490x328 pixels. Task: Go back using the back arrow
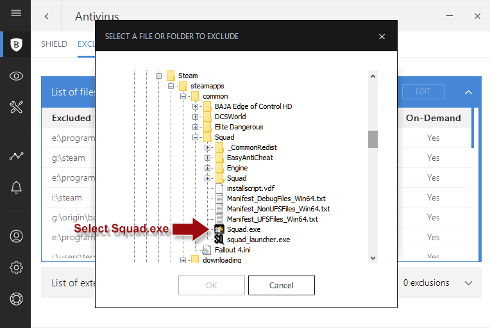click(x=47, y=16)
